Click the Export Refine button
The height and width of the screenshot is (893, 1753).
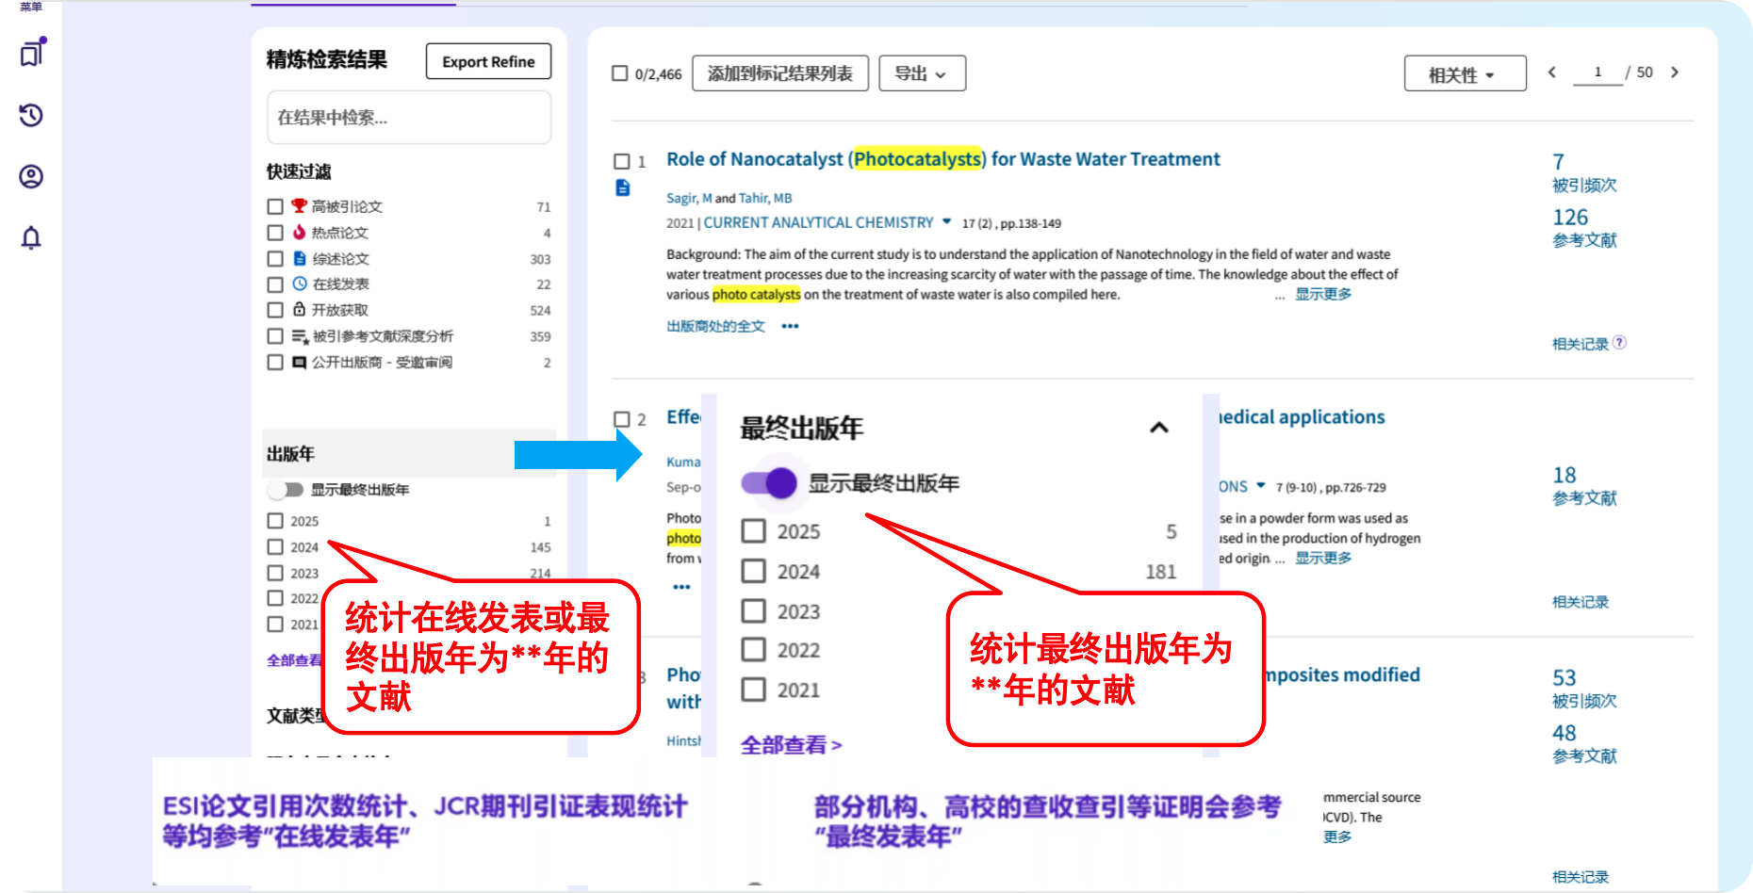[x=488, y=61]
